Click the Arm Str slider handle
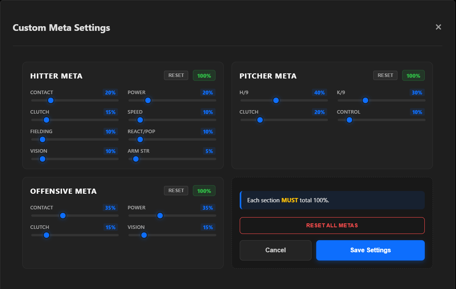The width and height of the screenshot is (456, 289). (136, 159)
